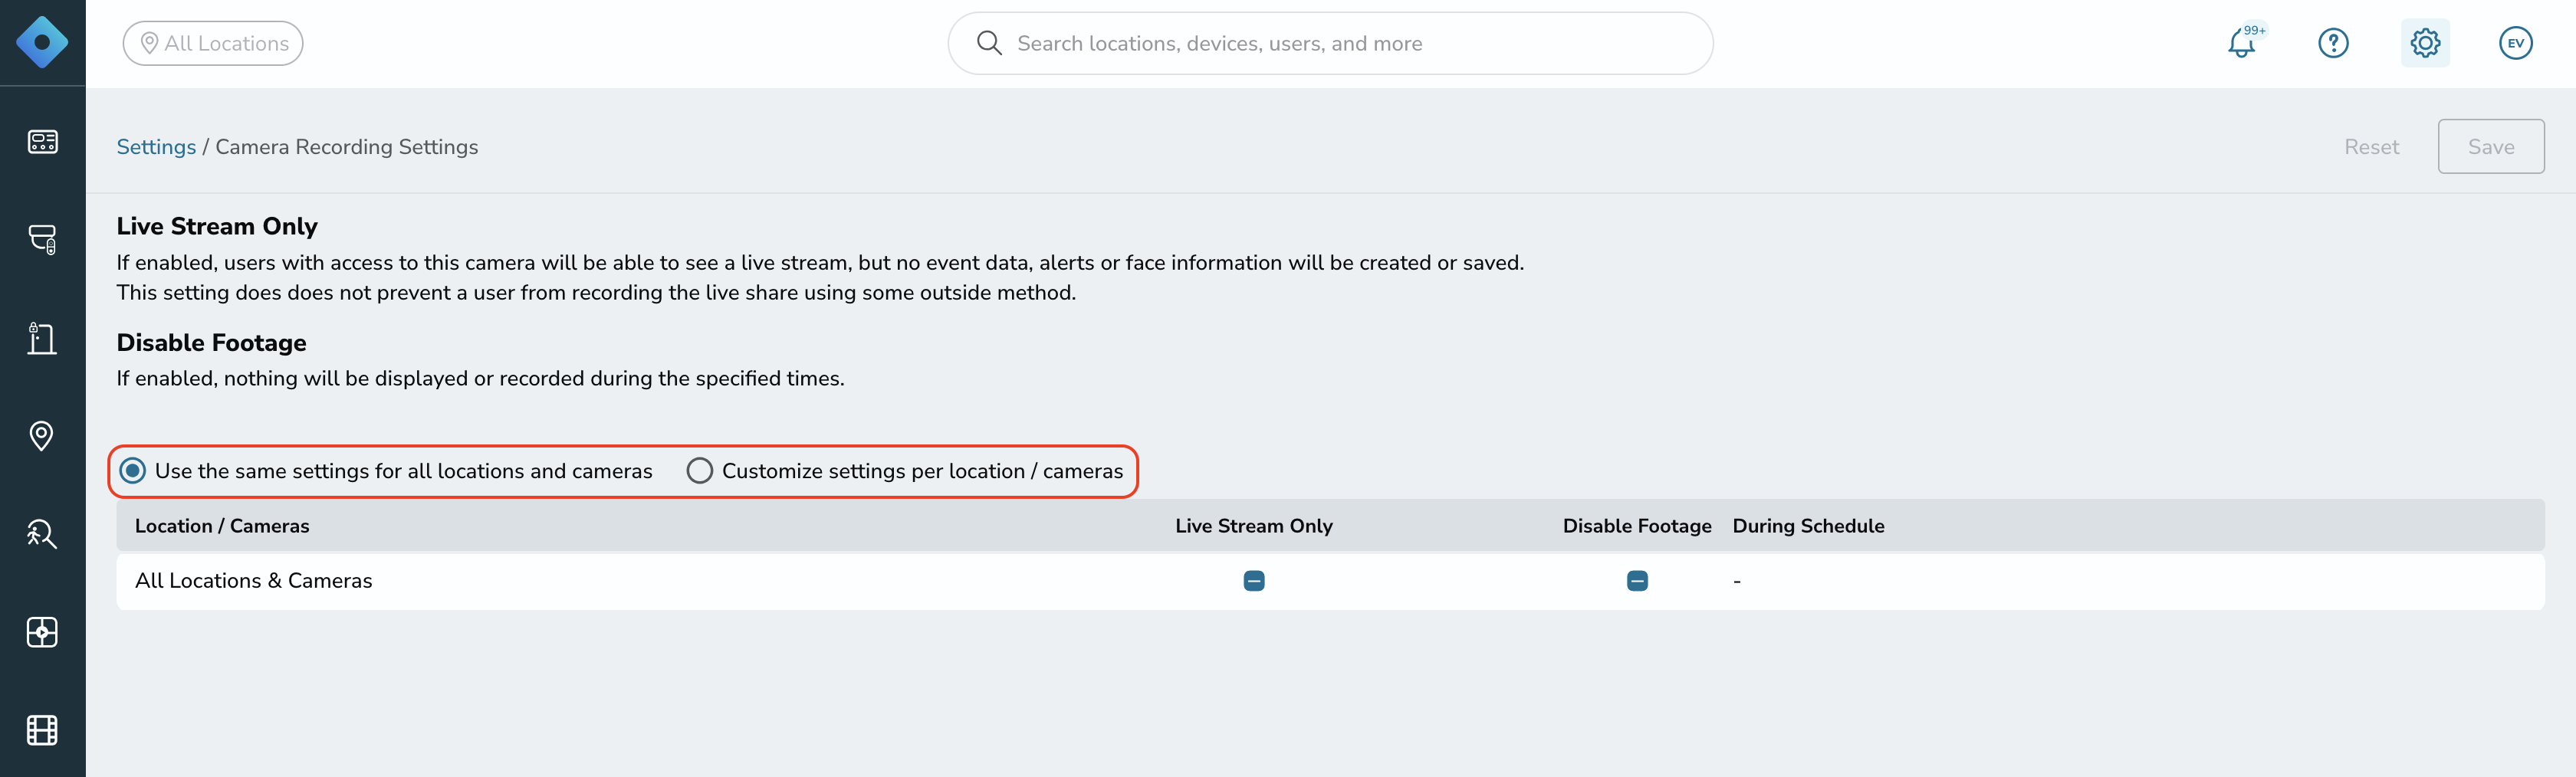Click the blue diamond app logo
The image size is (2576, 777).
(x=42, y=42)
